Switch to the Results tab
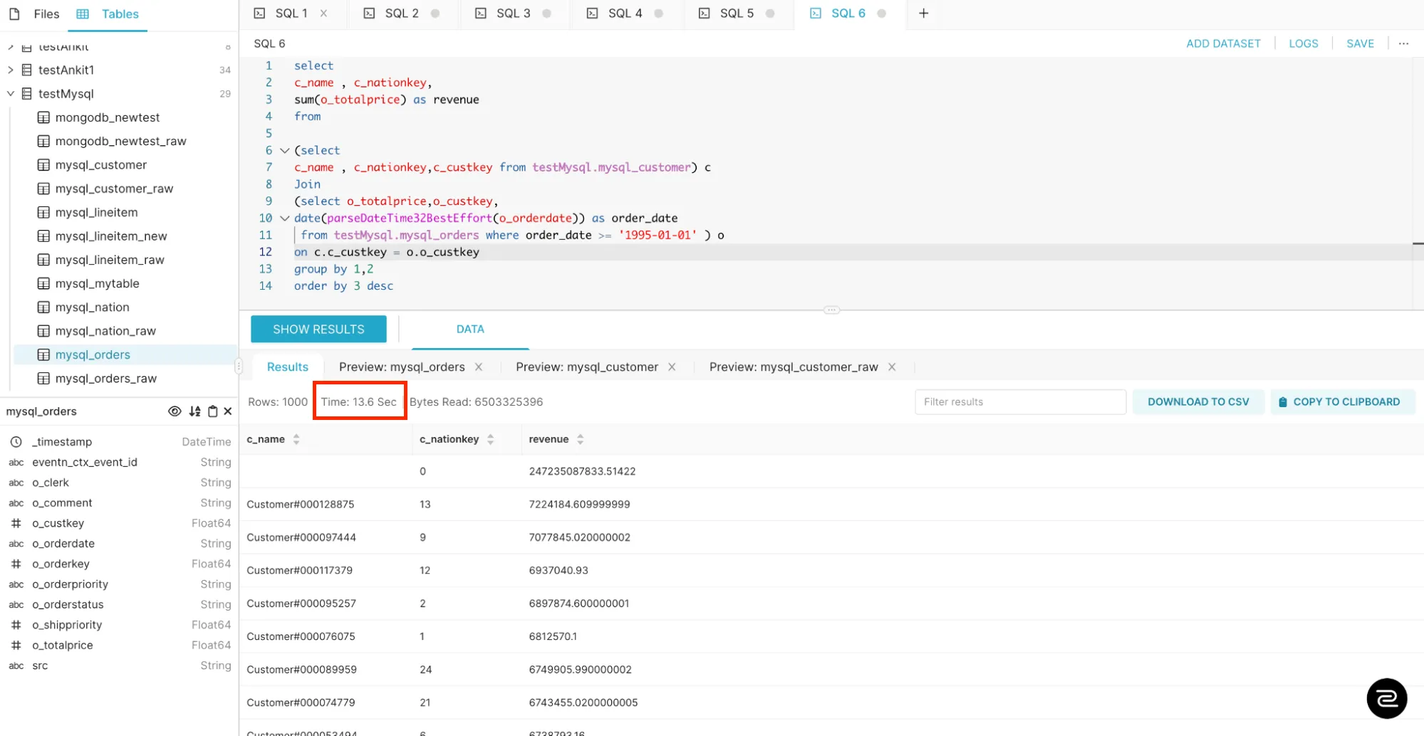1424x736 pixels. [288, 367]
